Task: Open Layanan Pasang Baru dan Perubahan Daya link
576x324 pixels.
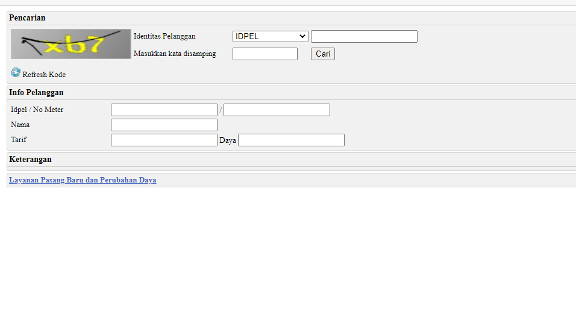Action: [x=83, y=180]
